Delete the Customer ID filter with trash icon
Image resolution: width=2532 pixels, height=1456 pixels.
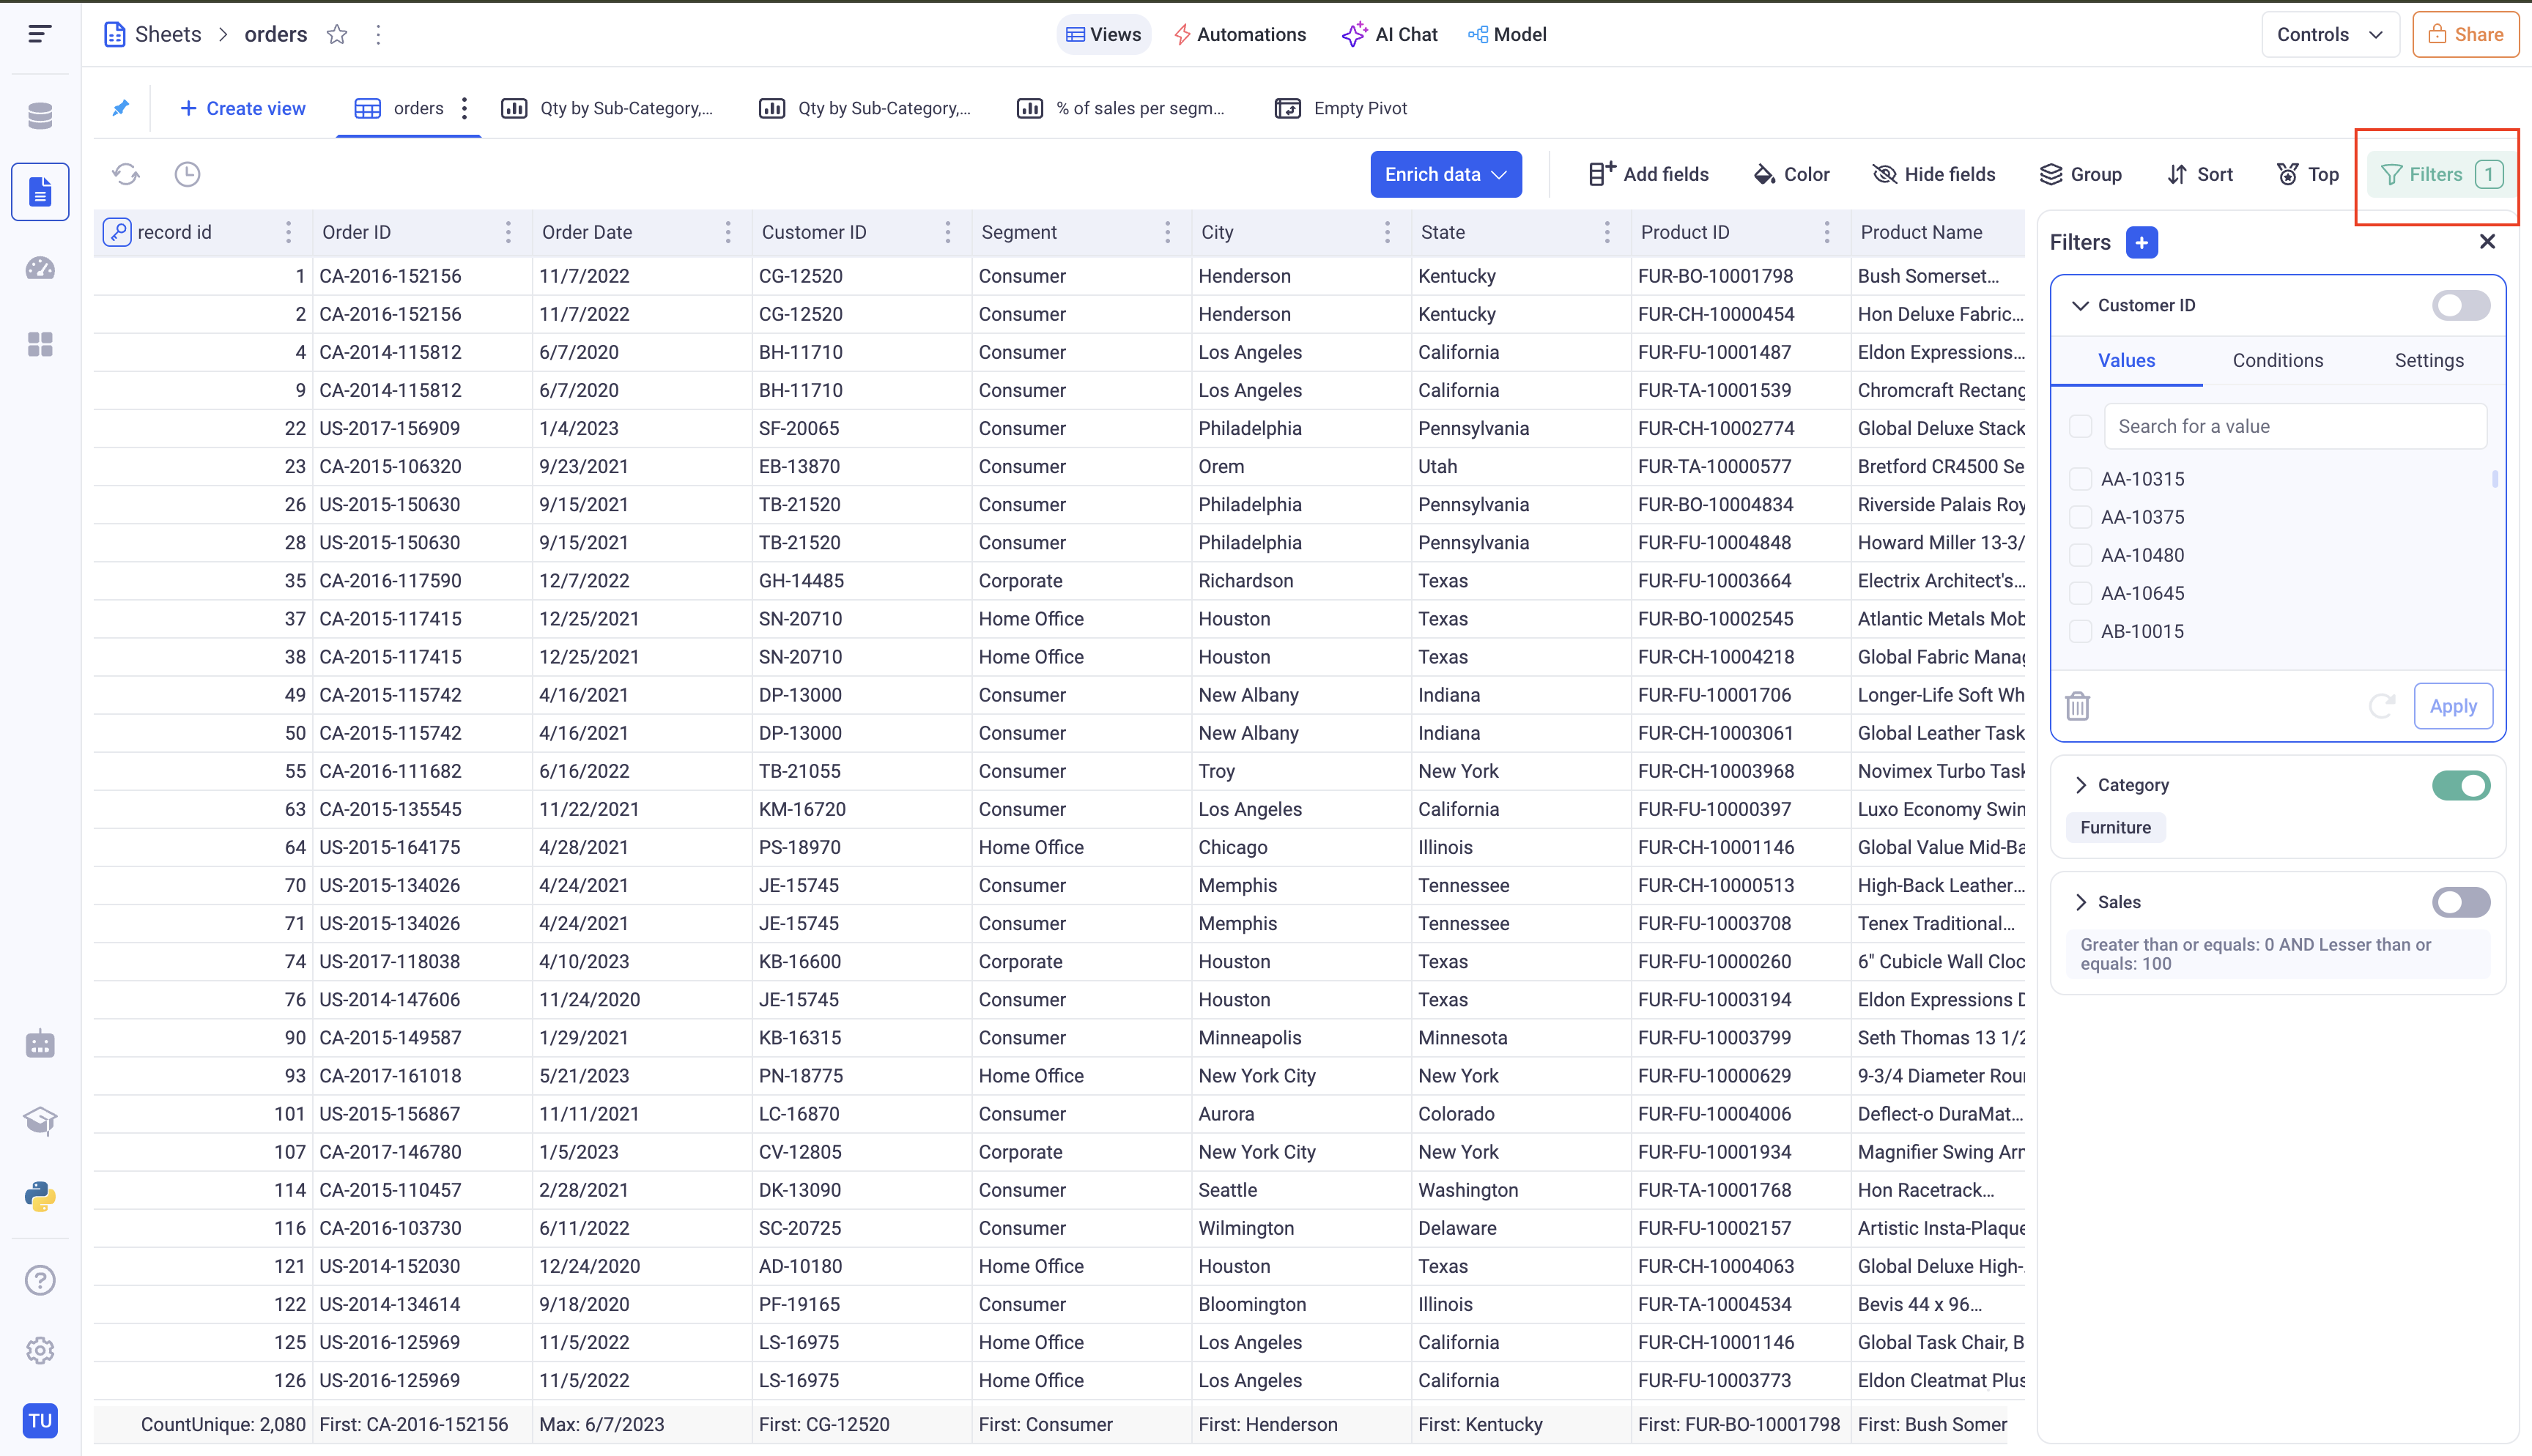point(2077,706)
